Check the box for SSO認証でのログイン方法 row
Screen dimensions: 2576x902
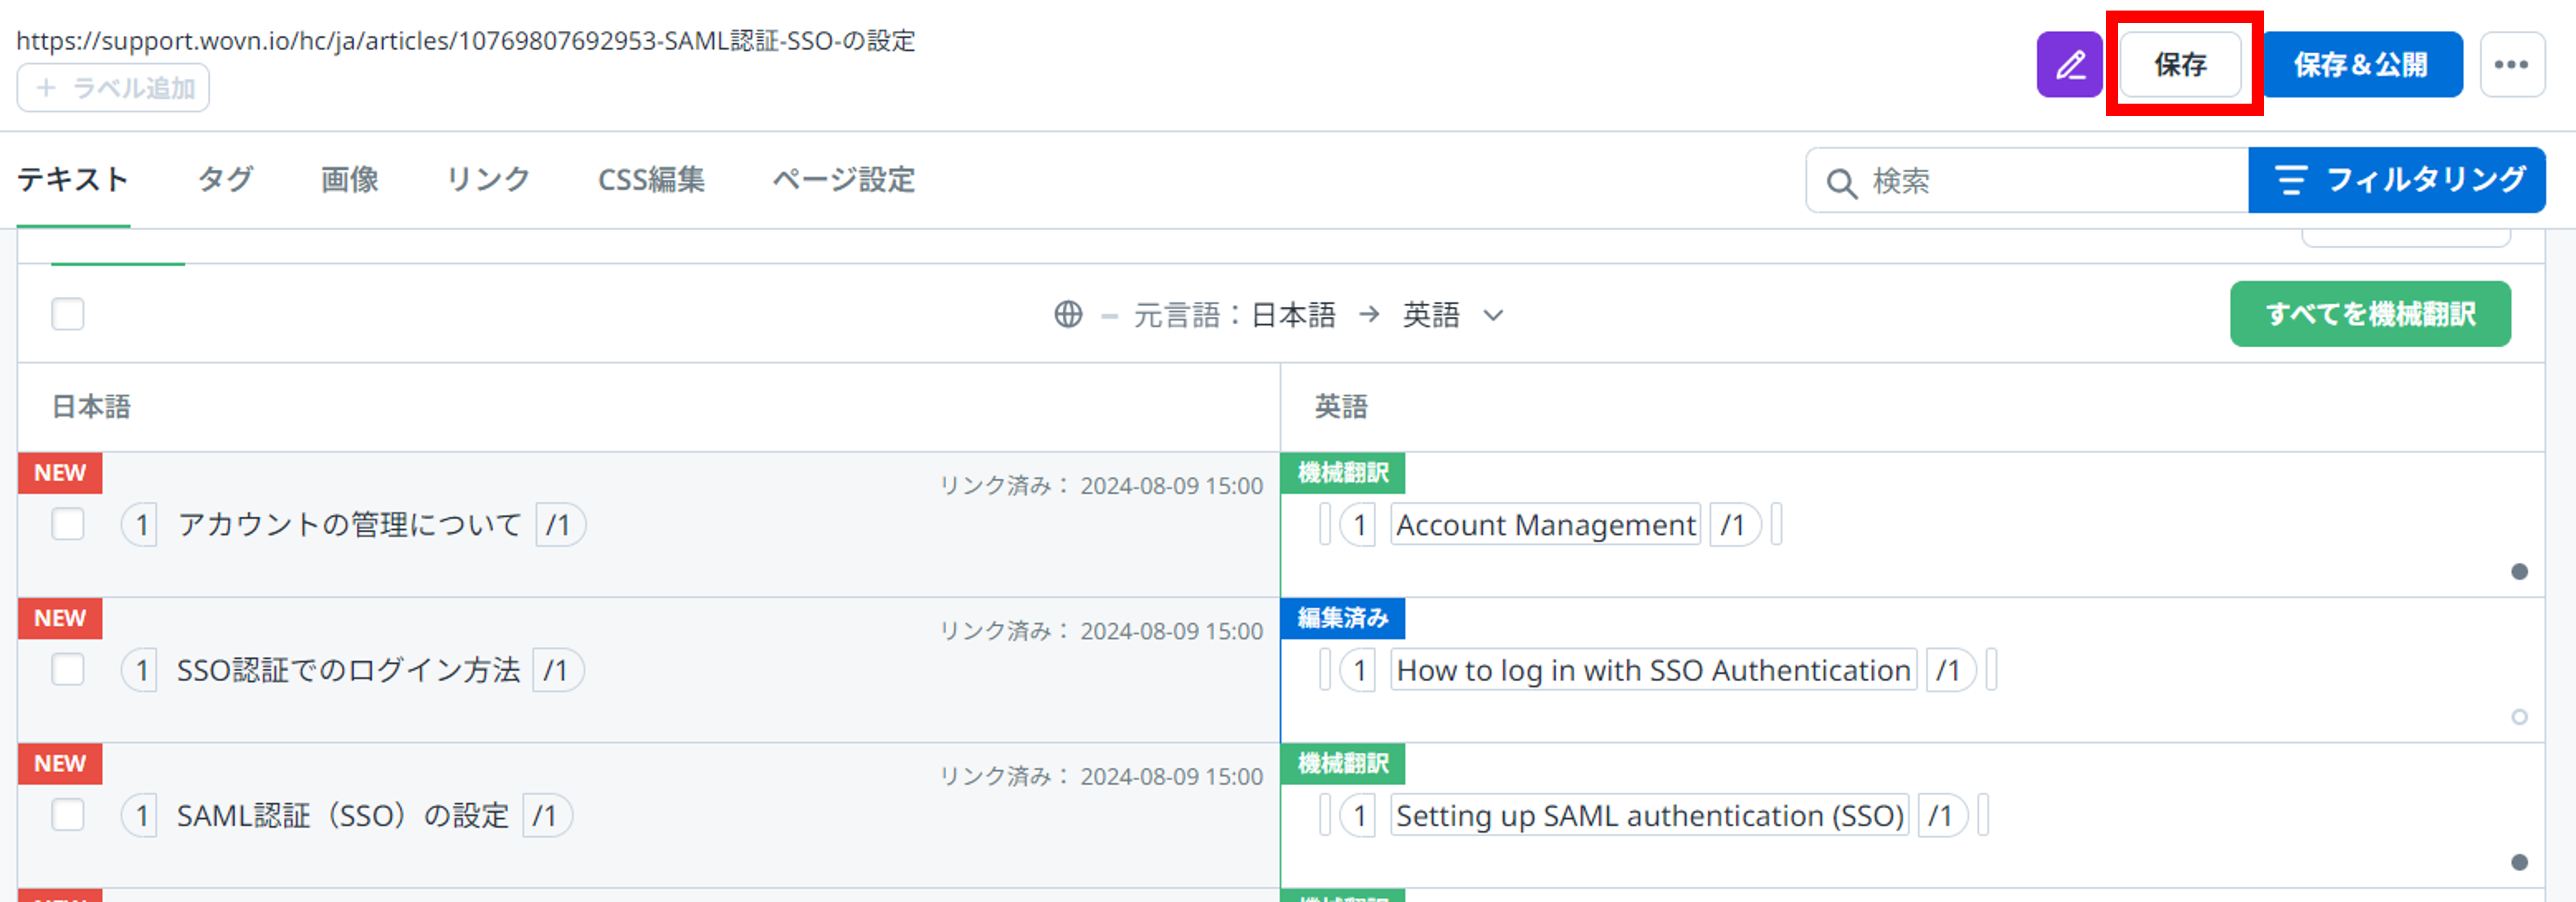(68, 669)
